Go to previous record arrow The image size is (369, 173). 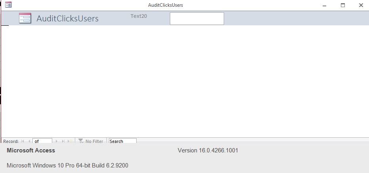[x=29, y=141]
